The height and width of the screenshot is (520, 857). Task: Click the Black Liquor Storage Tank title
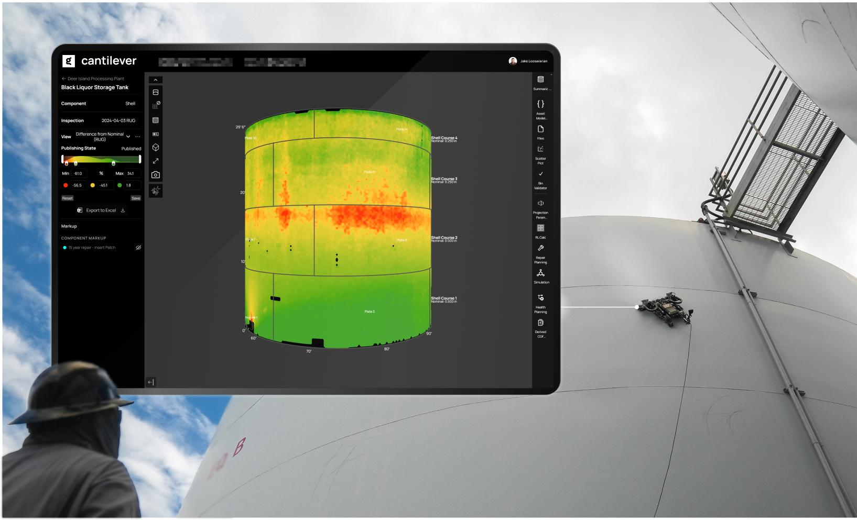point(95,87)
